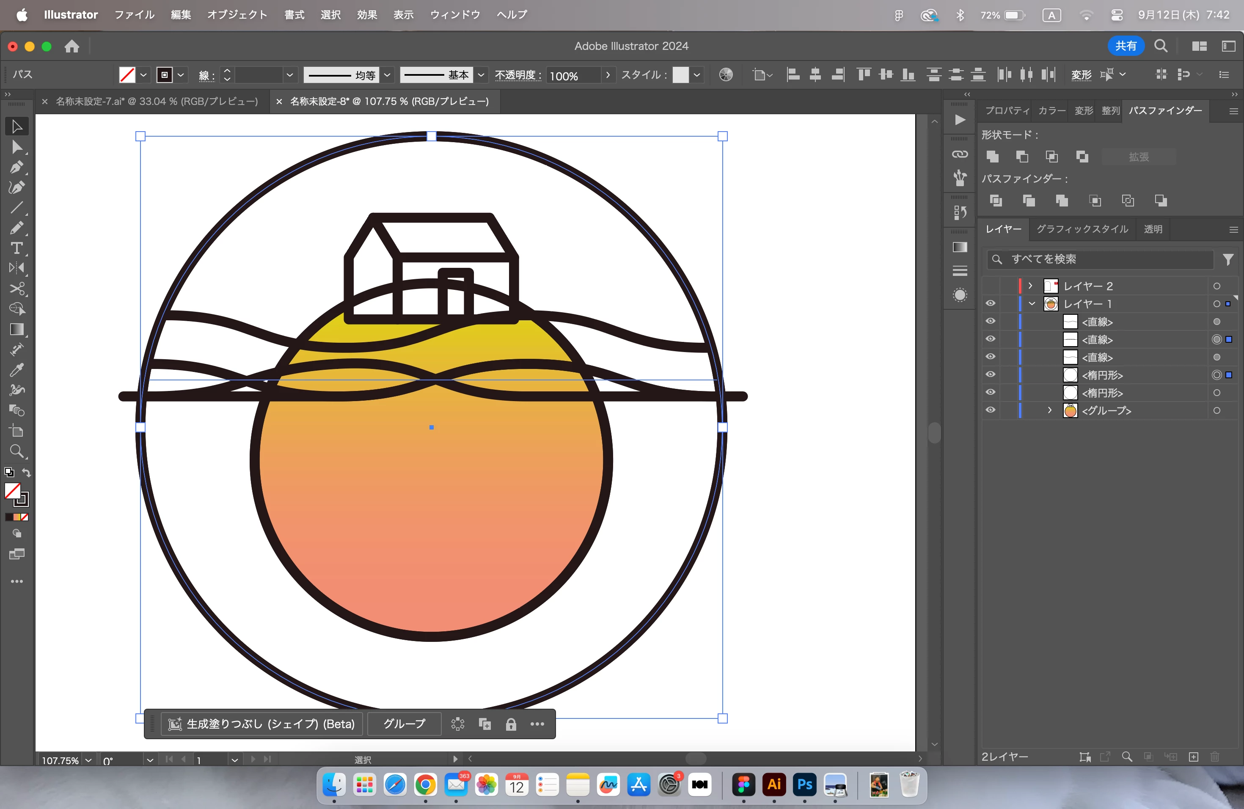This screenshot has height=809, width=1244.
Task: Select the Pen tool
Action: tap(17, 167)
